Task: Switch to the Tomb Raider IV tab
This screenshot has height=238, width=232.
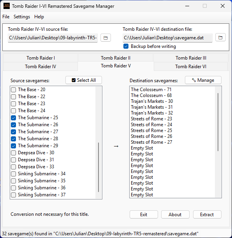Action: click(40, 67)
